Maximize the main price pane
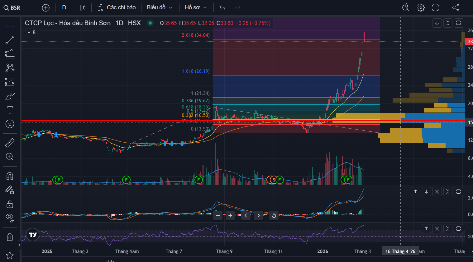 point(458,23)
